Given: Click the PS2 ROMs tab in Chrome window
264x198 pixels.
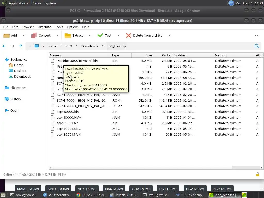Looking at the screenshot, I should point(195,188).
